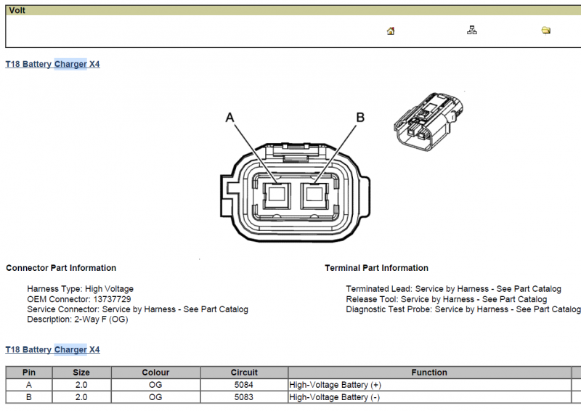Select the 'A' label in the diagram
Image resolution: width=581 pixels, height=411 pixels.
tap(229, 118)
